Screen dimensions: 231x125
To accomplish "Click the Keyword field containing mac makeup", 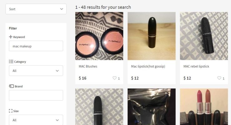I will tap(36, 46).
